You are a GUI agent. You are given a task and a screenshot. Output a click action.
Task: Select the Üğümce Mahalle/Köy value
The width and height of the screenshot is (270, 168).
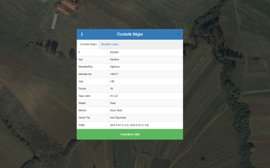114,67
